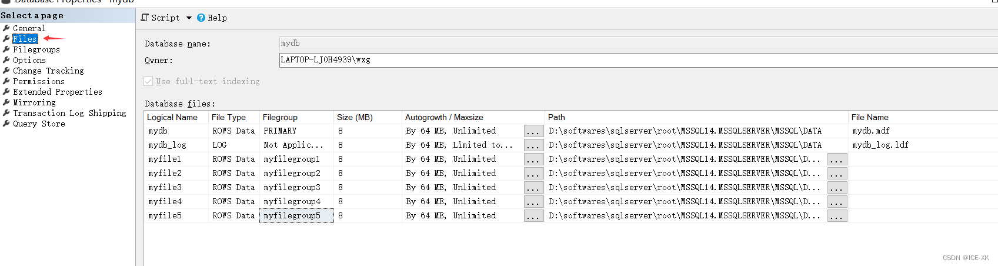Click the wrench icon beside Options
The width and height of the screenshot is (998, 266).
click(6, 60)
